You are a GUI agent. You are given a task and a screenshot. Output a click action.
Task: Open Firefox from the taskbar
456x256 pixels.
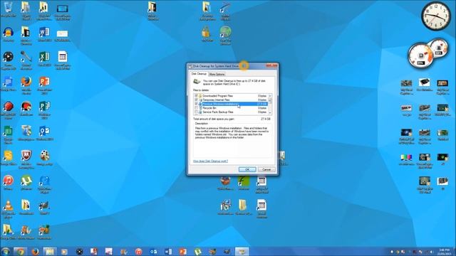35,252
